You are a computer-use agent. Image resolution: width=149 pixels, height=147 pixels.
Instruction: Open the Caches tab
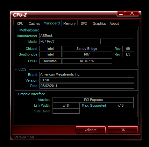click(x=34, y=23)
